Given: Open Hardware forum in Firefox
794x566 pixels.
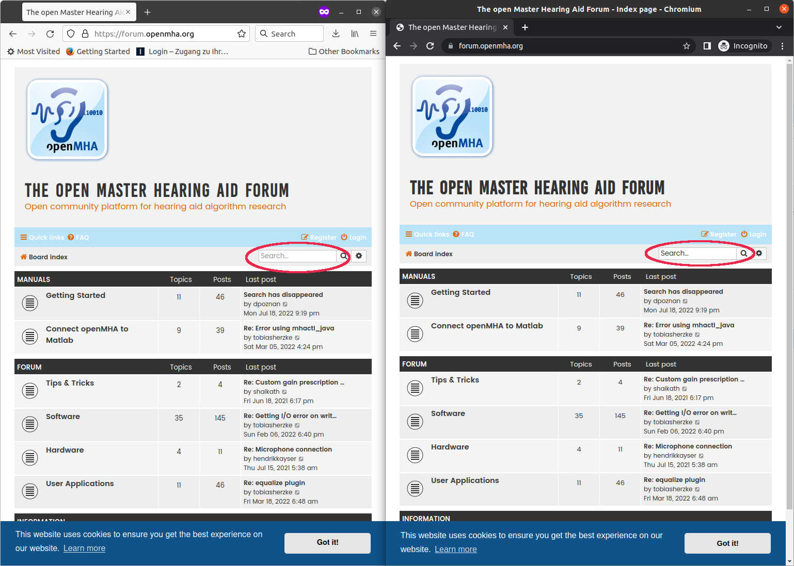Looking at the screenshot, I should tap(65, 450).
